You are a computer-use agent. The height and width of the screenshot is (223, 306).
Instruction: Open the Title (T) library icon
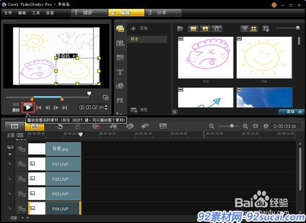pyautogui.click(x=120, y=72)
